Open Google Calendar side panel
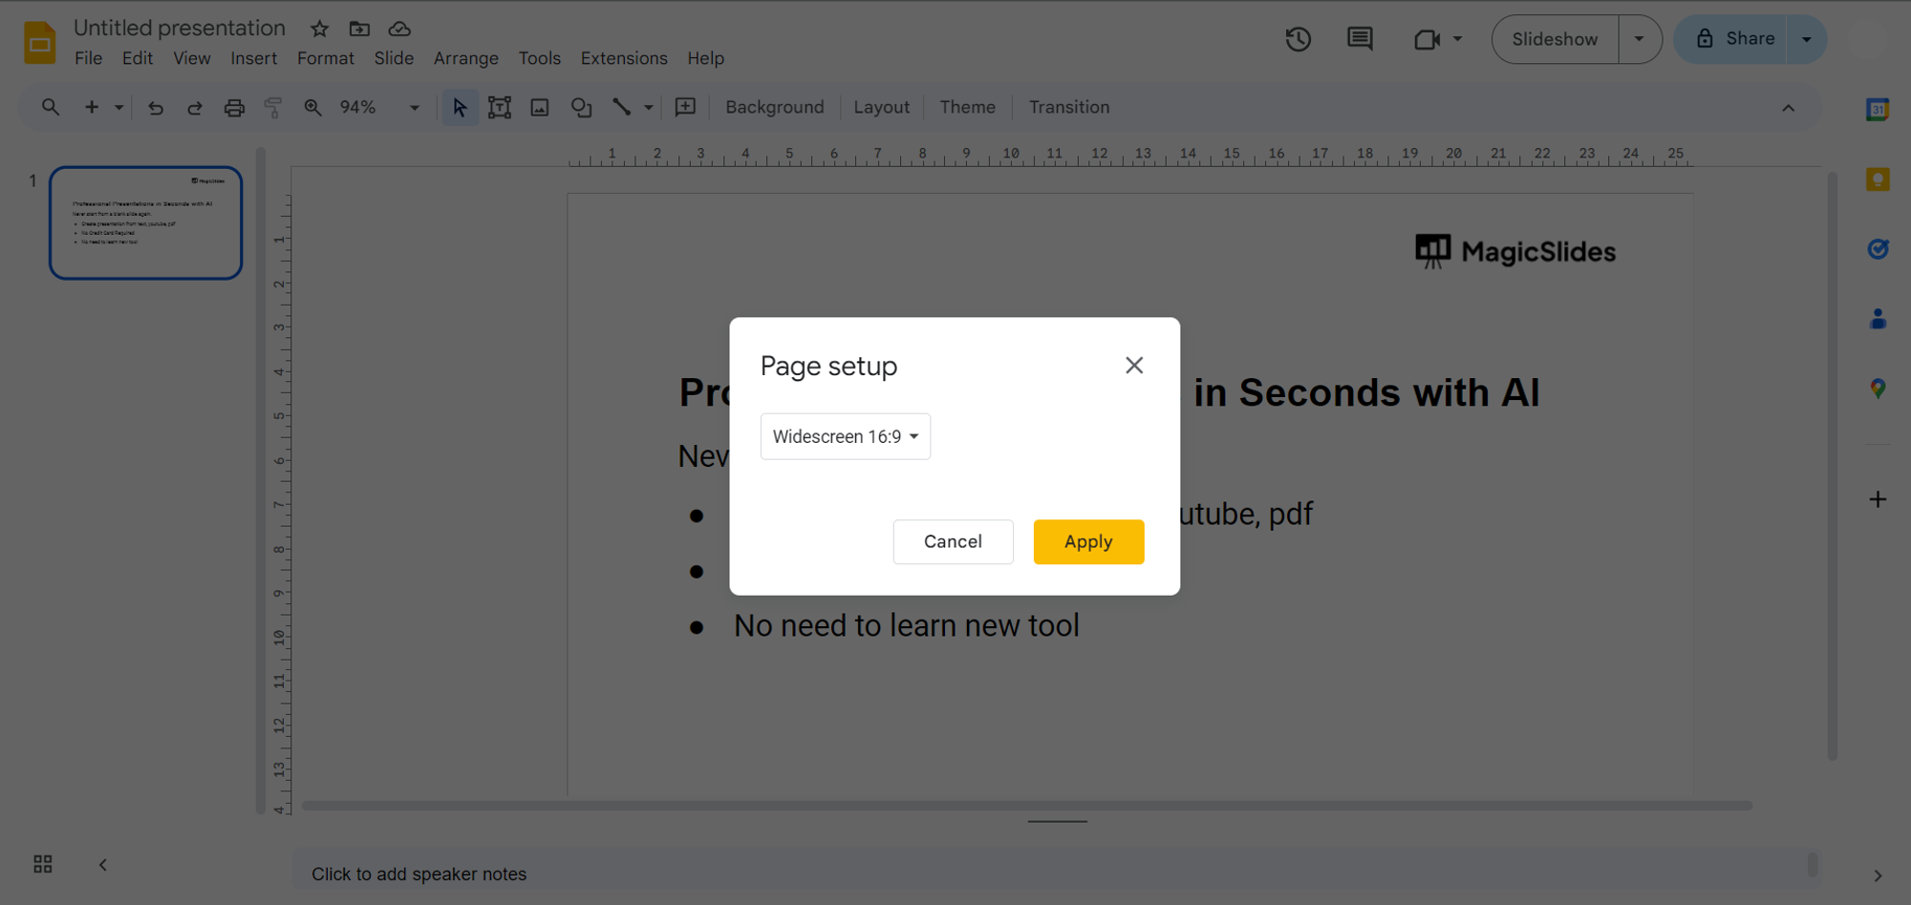 pyautogui.click(x=1878, y=109)
